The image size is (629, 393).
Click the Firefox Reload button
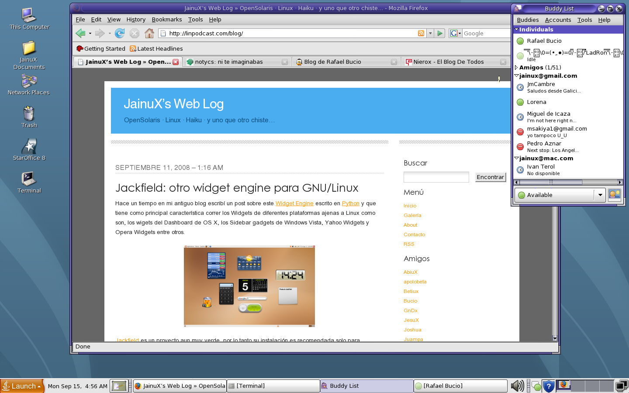[119, 33]
